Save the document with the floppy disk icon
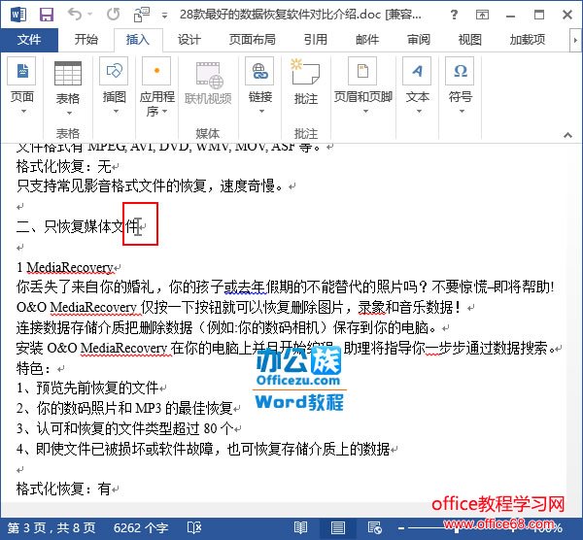This screenshot has width=583, height=540. (x=47, y=15)
